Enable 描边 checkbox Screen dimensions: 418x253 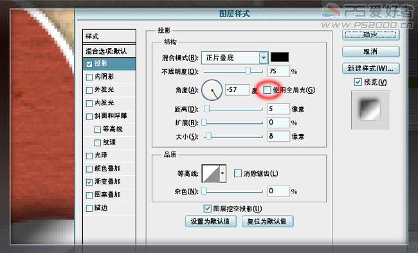[x=89, y=208]
